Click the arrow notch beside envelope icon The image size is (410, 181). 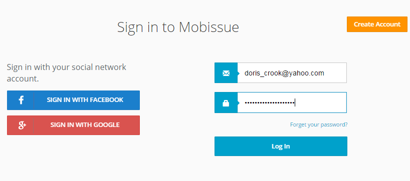(x=239, y=73)
